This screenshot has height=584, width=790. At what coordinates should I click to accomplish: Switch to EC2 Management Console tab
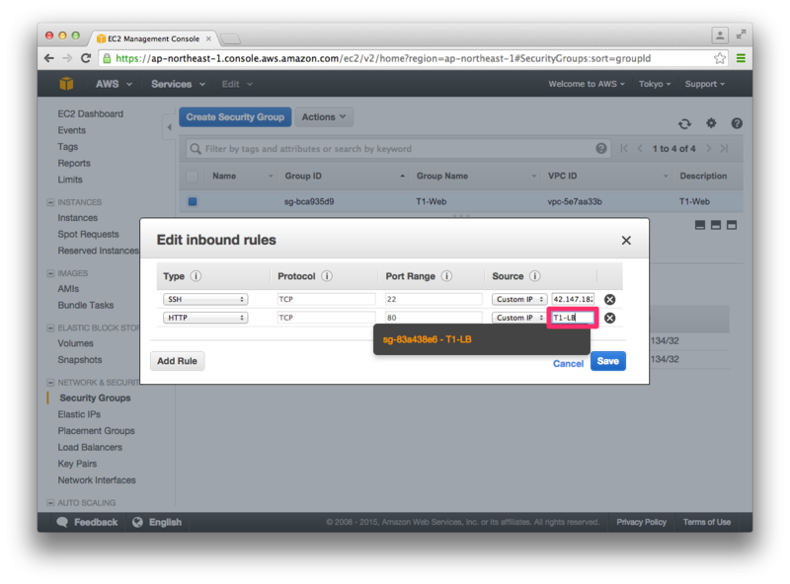[x=153, y=38]
